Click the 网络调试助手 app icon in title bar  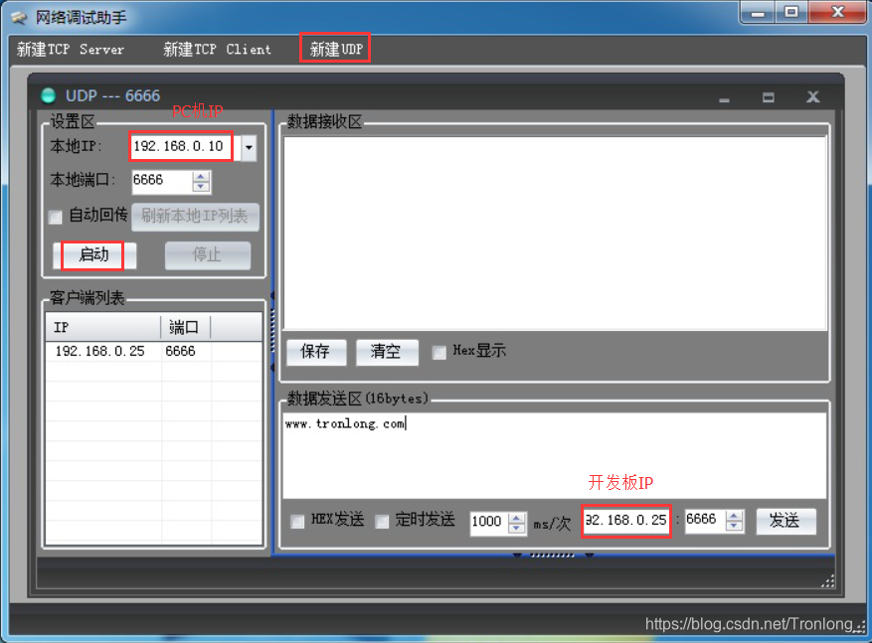click(x=19, y=18)
